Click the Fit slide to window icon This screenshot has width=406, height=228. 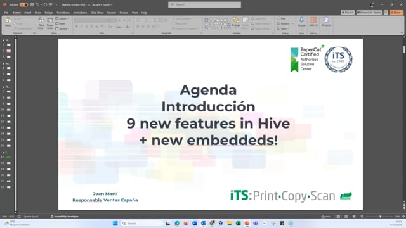(403, 217)
